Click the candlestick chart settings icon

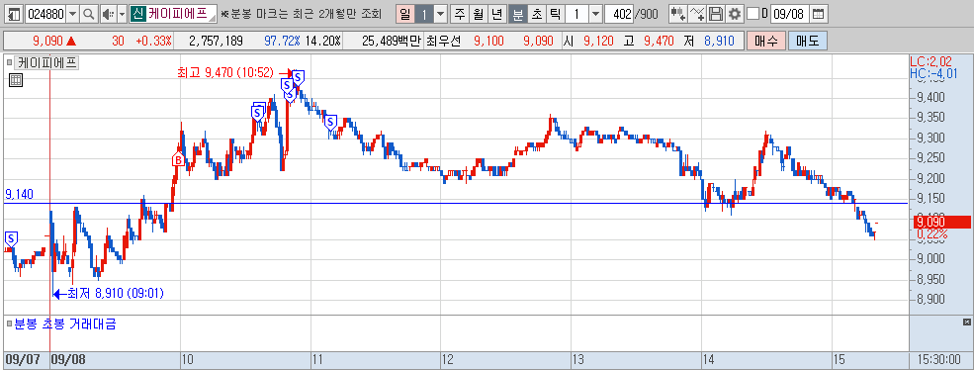pyautogui.click(x=677, y=13)
